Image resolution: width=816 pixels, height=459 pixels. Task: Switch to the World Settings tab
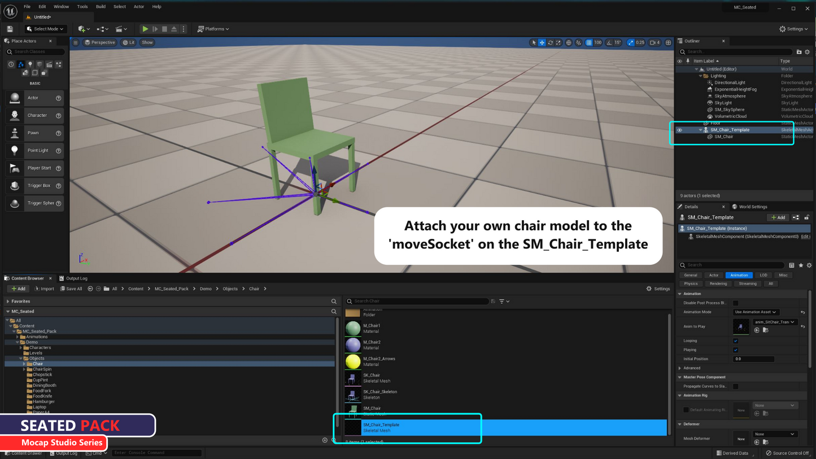click(x=752, y=207)
